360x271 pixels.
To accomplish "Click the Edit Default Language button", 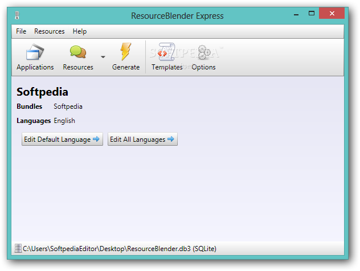I will (x=62, y=139).
